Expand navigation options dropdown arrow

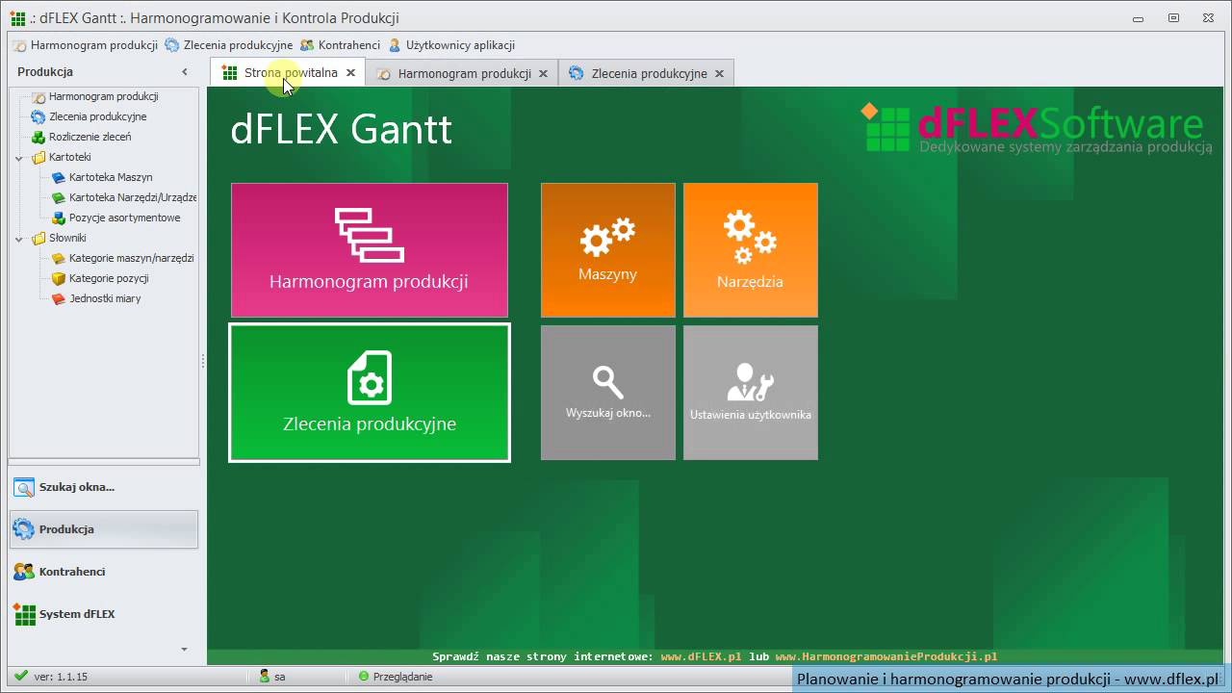[x=185, y=650]
